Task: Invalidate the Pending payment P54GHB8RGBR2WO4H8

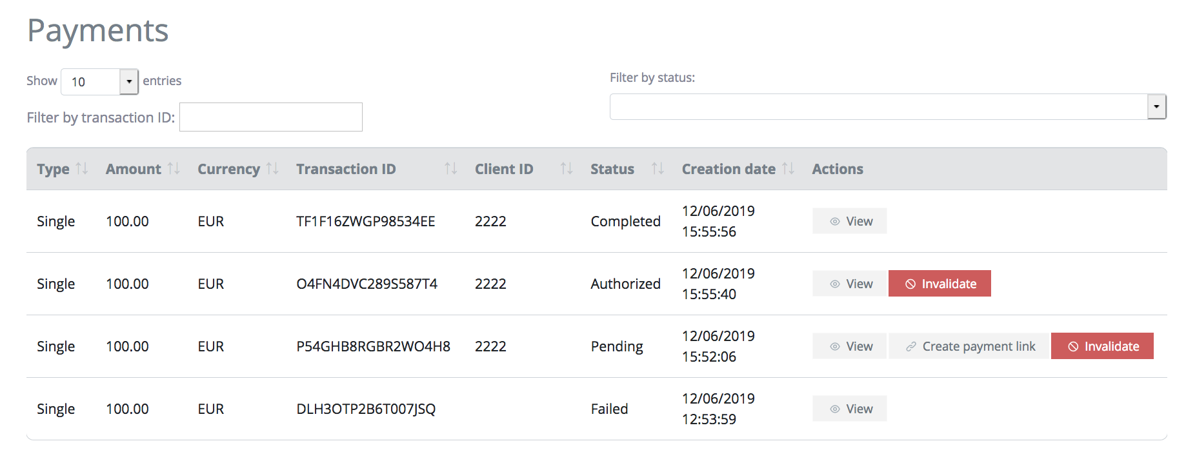Action: [1102, 346]
